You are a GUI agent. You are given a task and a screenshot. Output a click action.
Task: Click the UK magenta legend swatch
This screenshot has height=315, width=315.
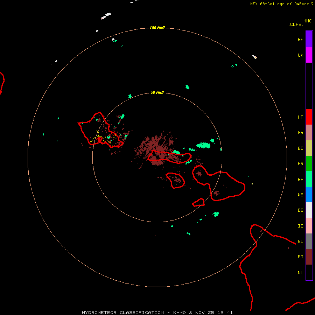[x=309, y=55]
